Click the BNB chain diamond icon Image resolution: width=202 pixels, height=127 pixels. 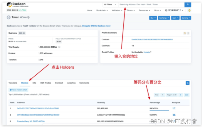(189, 10)
